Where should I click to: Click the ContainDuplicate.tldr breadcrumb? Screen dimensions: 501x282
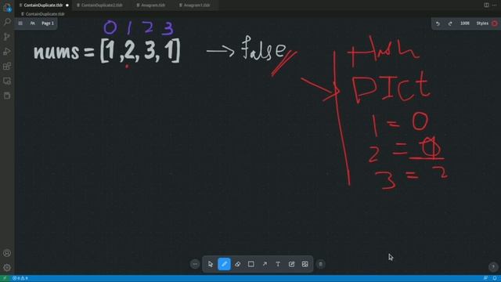tap(43, 14)
